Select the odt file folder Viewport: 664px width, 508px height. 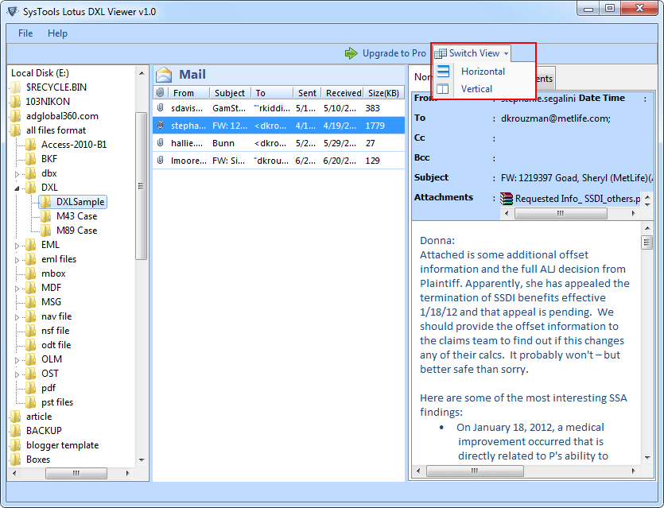56,345
